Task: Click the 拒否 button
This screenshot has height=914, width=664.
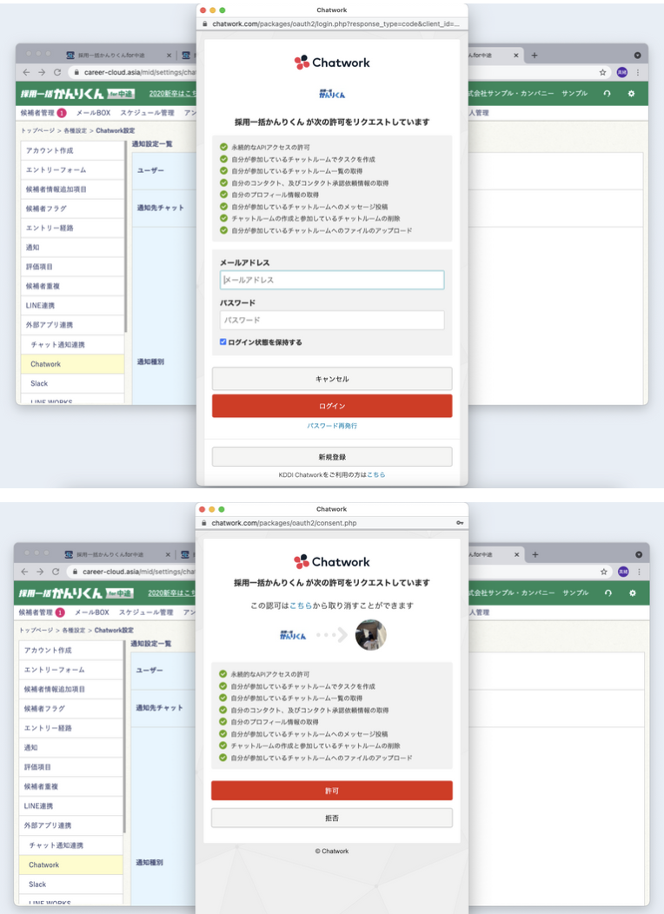Action: (x=332, y=818)
